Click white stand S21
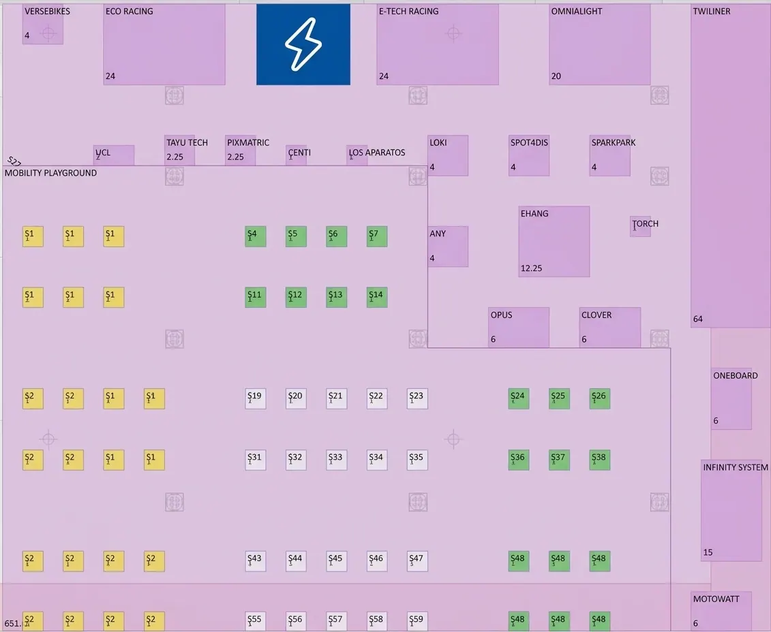This screenshot has width=771, height=632. coord(337,398)
